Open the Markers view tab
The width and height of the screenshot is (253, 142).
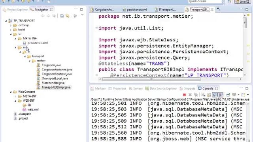[98, 88]
